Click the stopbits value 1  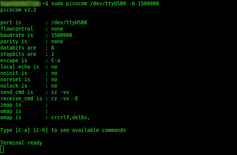point(53,54)
